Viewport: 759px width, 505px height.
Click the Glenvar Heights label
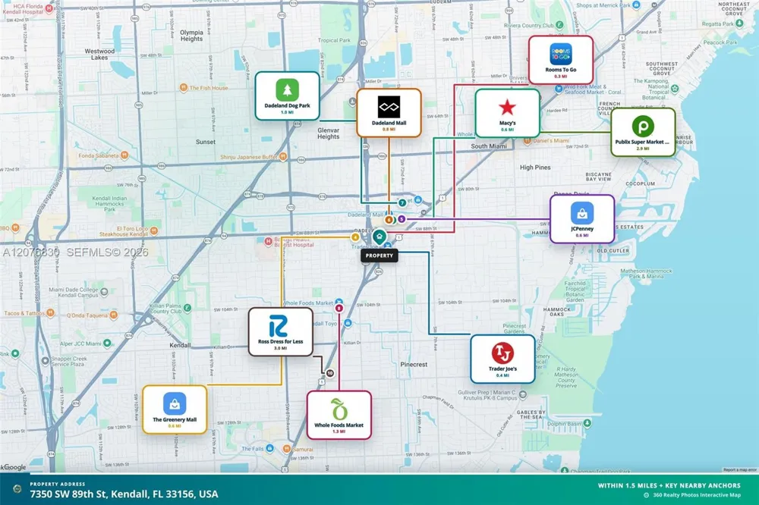click(x=328, y=133)
